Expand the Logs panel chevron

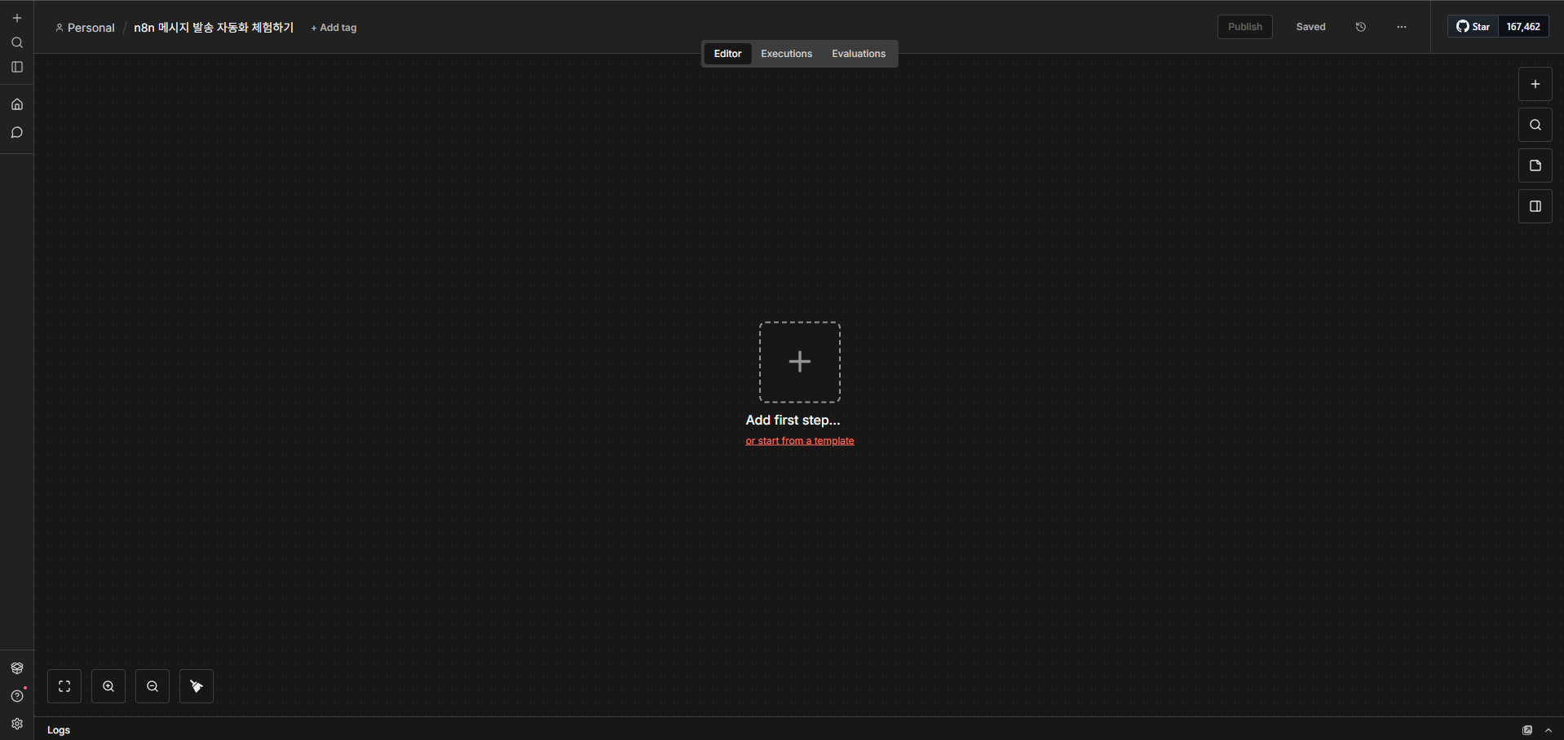click(1549, 730)
